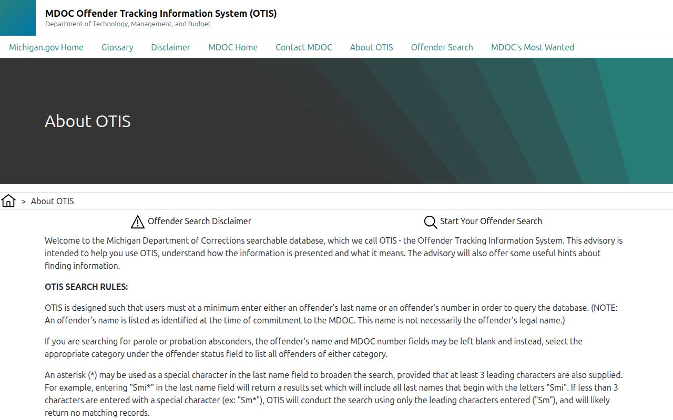The image size is (673, 420).
Task: Click the Start Your Offender Search link
Action: pyautogui.click(x=491, y=221)
